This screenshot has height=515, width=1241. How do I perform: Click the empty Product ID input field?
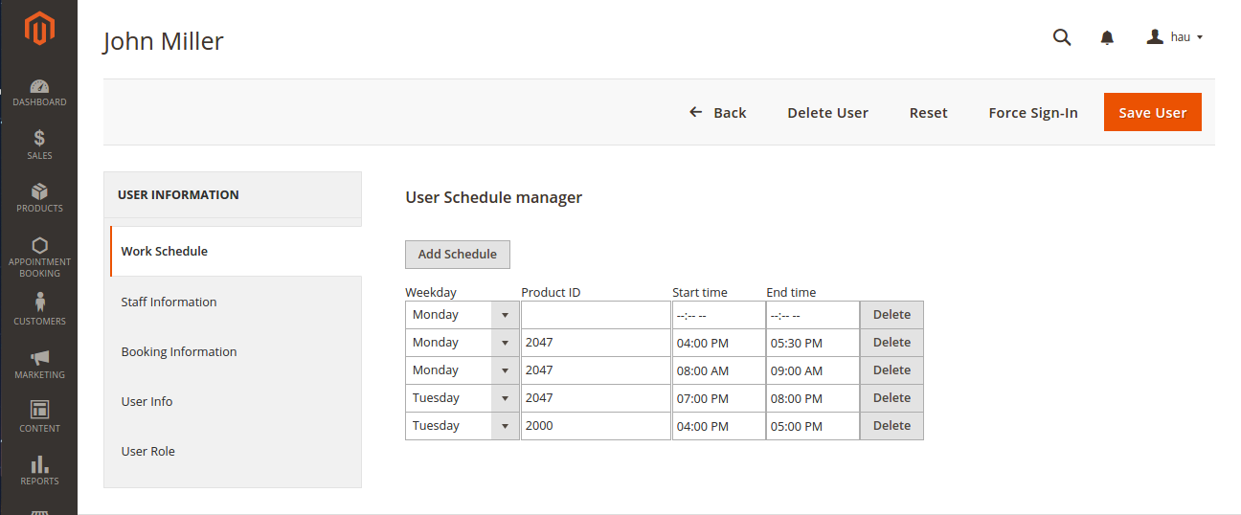(595, 315)
